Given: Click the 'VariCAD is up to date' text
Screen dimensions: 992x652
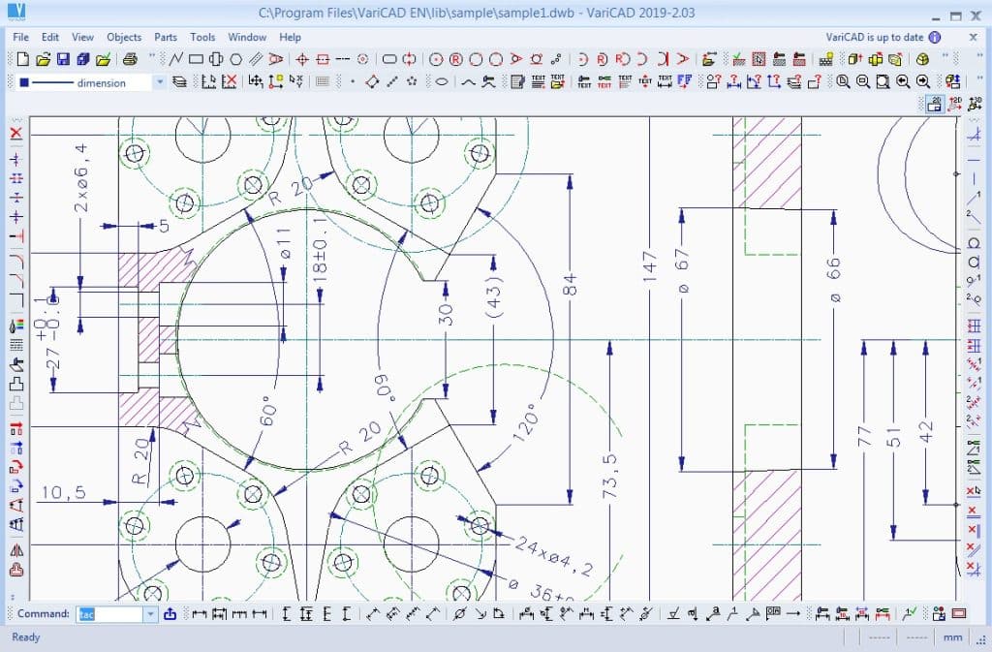Looking at the screenshot, I should (x=874, y=37).
